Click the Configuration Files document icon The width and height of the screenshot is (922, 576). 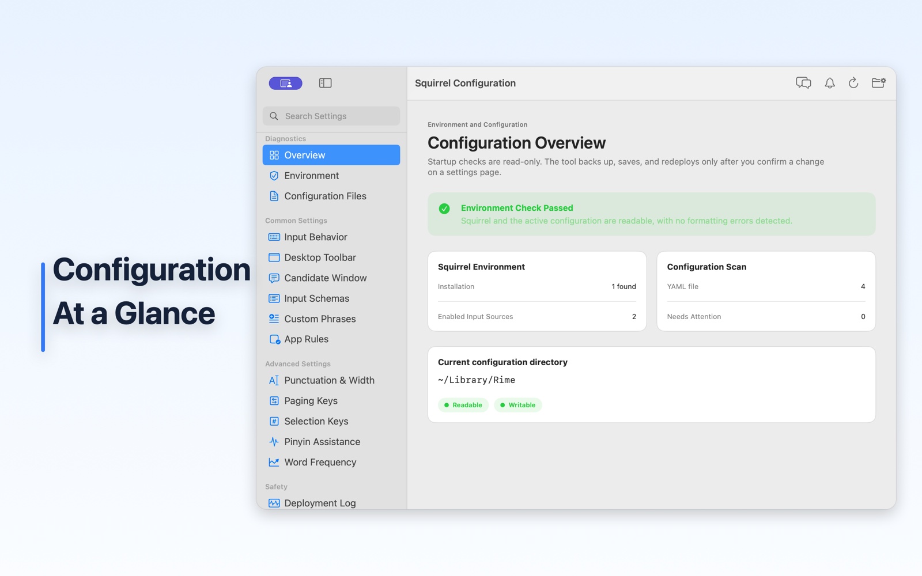(x=274, y=196)
